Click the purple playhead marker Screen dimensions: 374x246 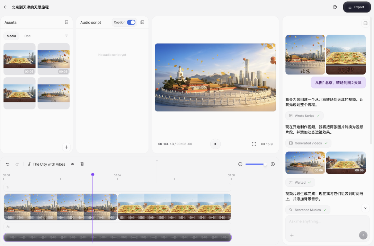[x=93, y=175]
